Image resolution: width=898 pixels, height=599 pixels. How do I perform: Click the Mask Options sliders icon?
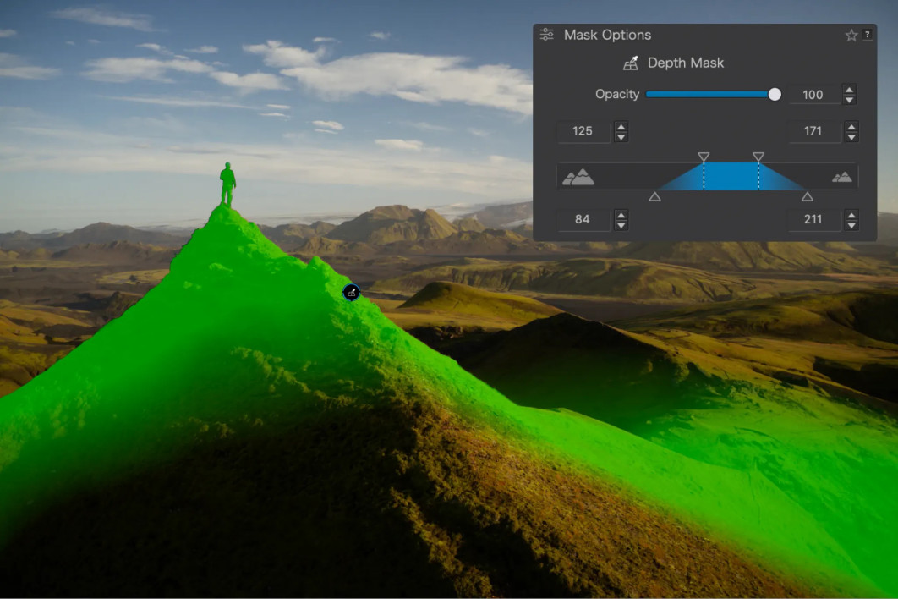click(546, 35)
